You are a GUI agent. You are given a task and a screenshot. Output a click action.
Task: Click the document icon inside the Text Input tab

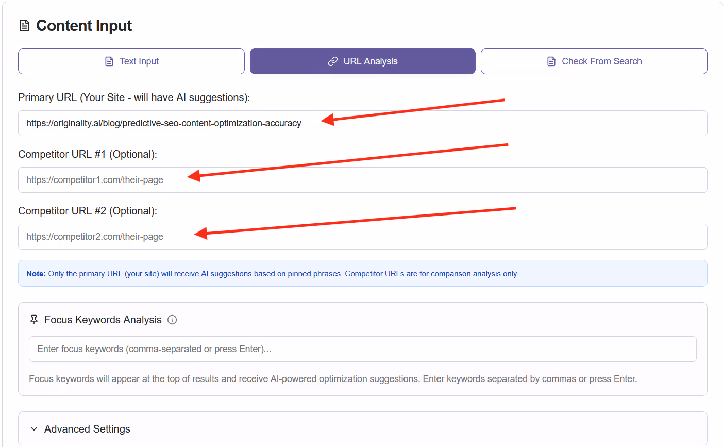coord(109,61)
